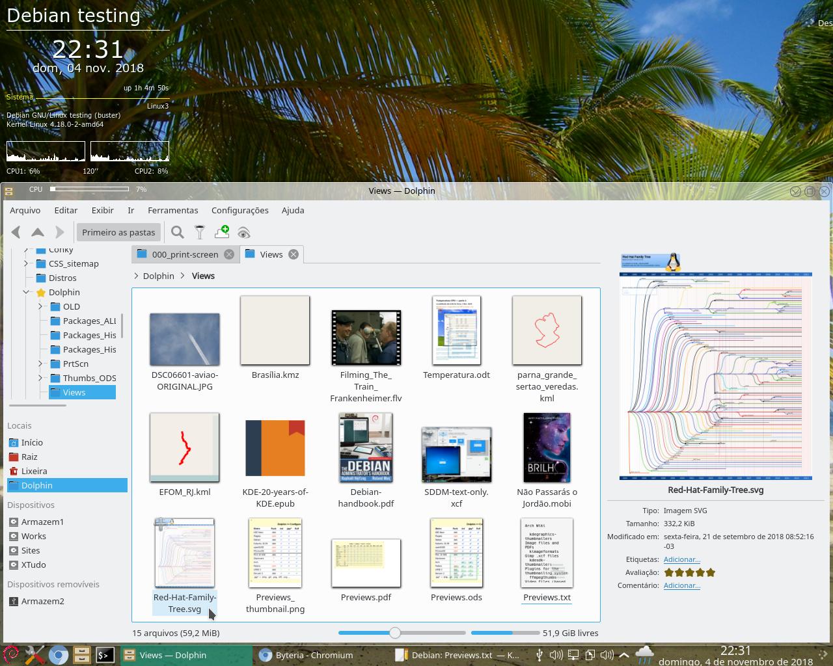Toggle the Primeiro as pastas button
The image size is (833, 666).
coord(118,232)
